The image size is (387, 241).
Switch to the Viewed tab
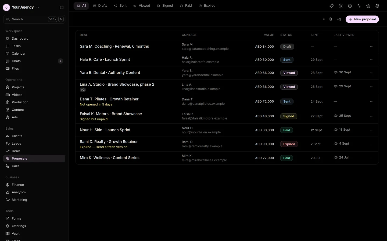click(142, 6)
